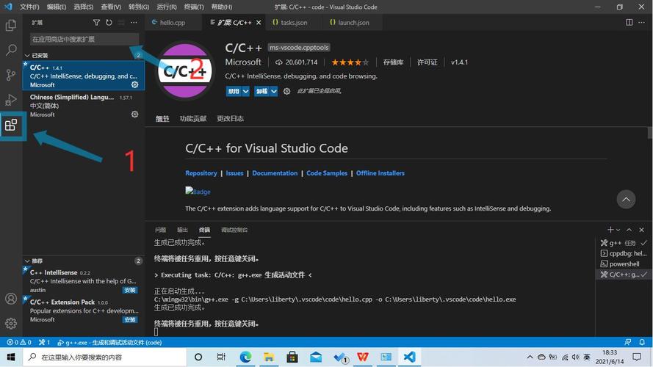653x367 pixels.
Task: Select the powershell terminal entry
Action: point(624,264)
